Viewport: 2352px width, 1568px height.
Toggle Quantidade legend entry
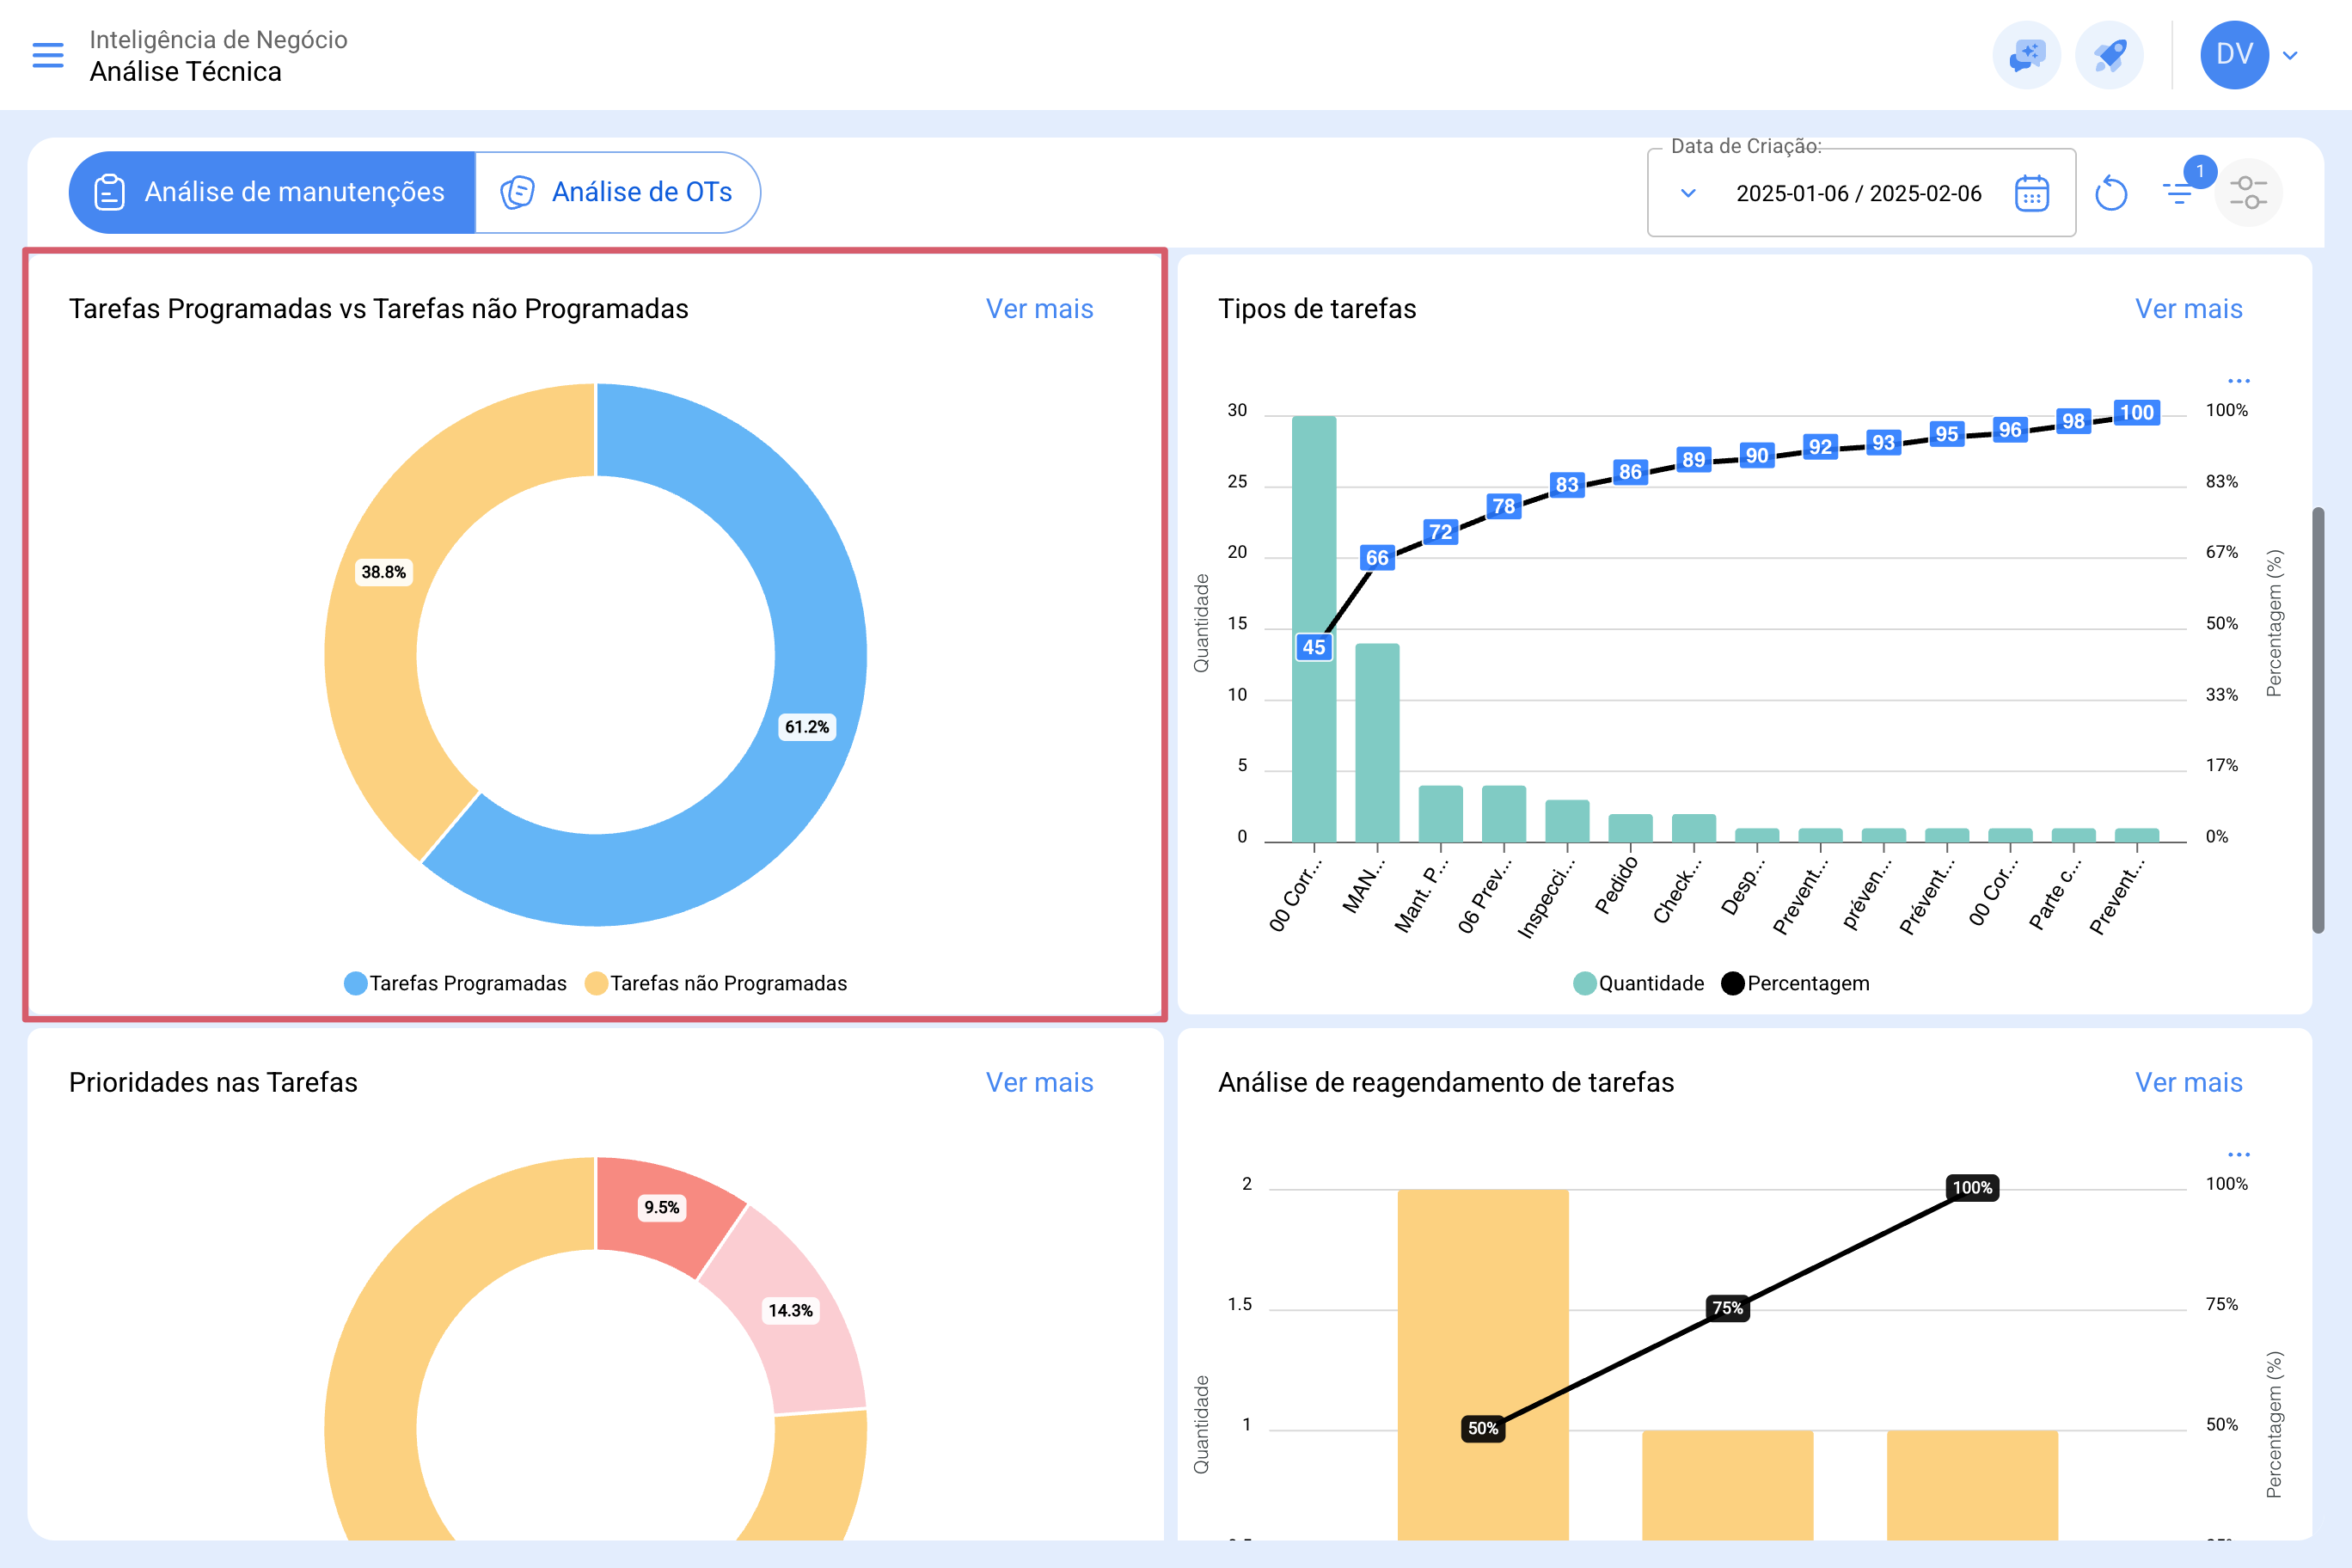[1638, 983]
